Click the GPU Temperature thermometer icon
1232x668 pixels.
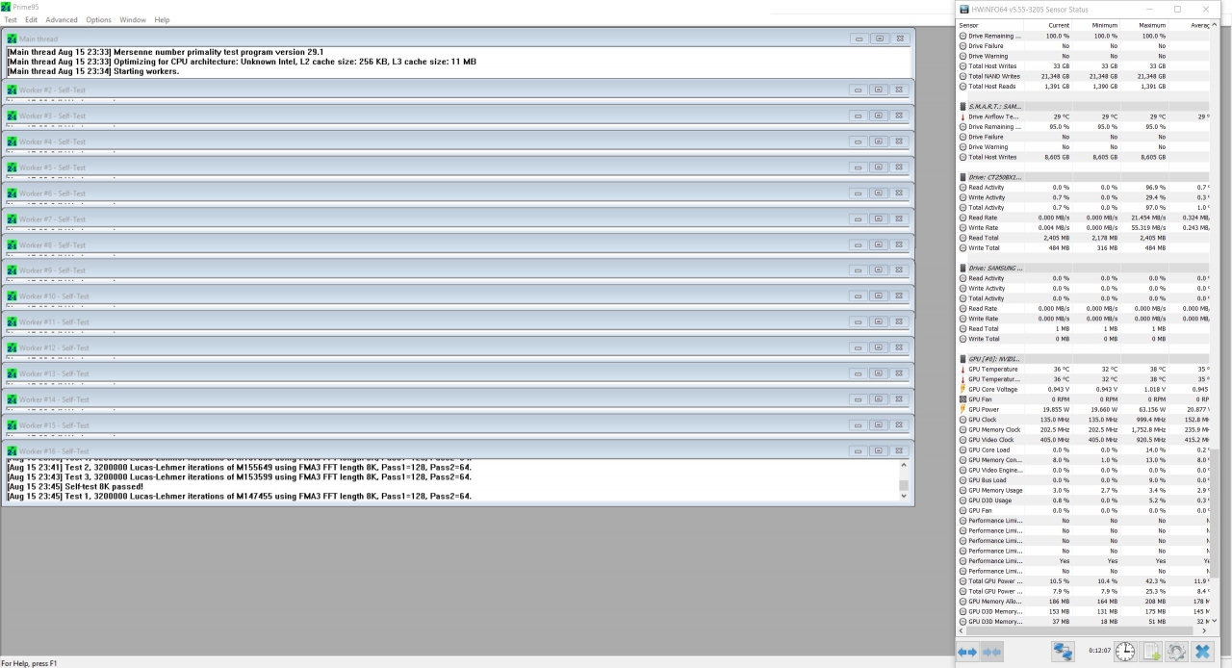pos(962,370)
